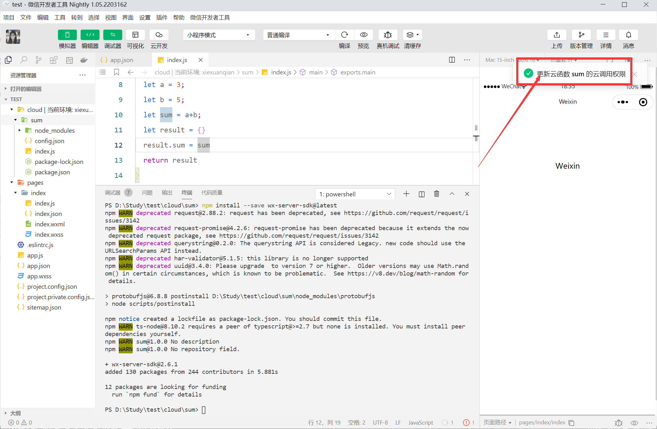Kill terminal with trash icon
Image resolution: width=657 pixels, height=429 pixels.
pyautogui.click(x=437, y=194)
